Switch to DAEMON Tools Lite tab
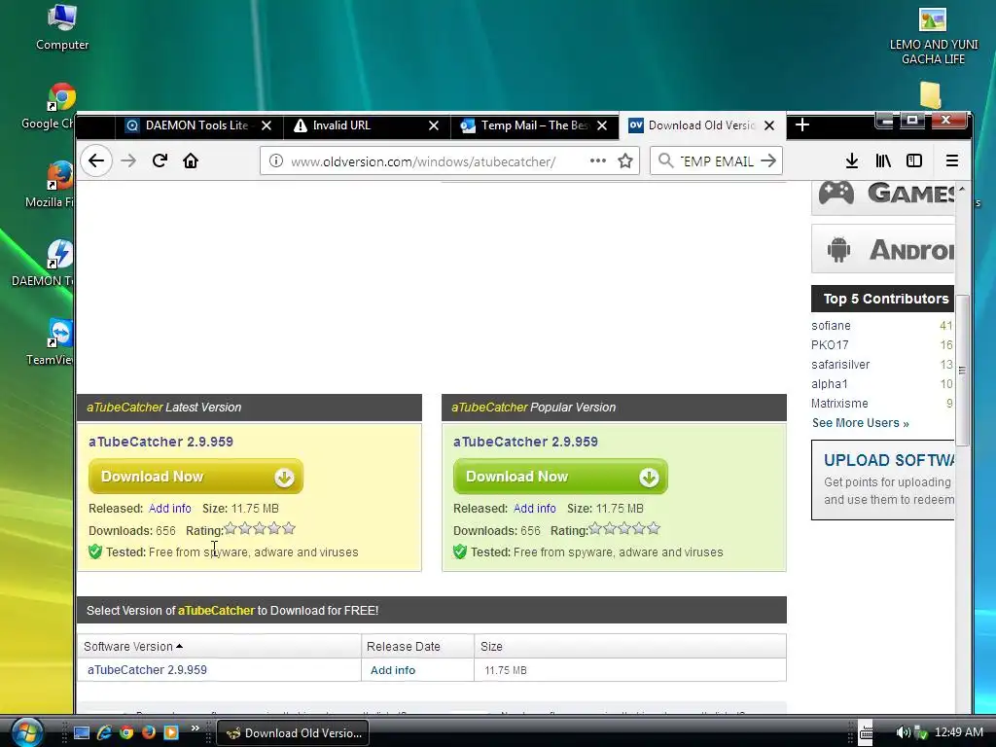Screen dimensions: 996x747 click(x=198, y=125)
